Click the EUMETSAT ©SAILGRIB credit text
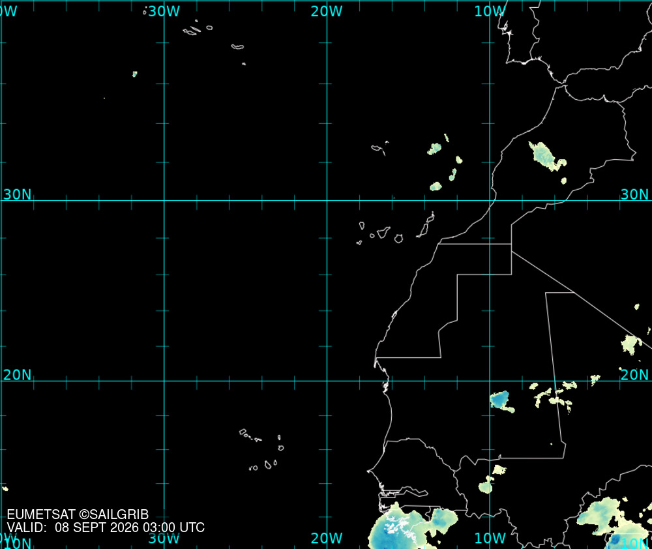This screenshot has width=652, height=549. (78, 514)
